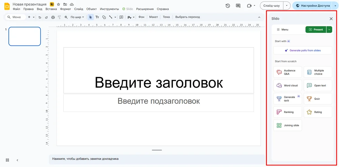Open the По шир zoom dropdown
This screenshot has width=339, height=167.
(x=77, y=17)
